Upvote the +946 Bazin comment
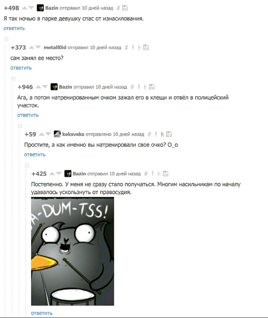Screen dimensions: 268x318 (x=38, y=87)
